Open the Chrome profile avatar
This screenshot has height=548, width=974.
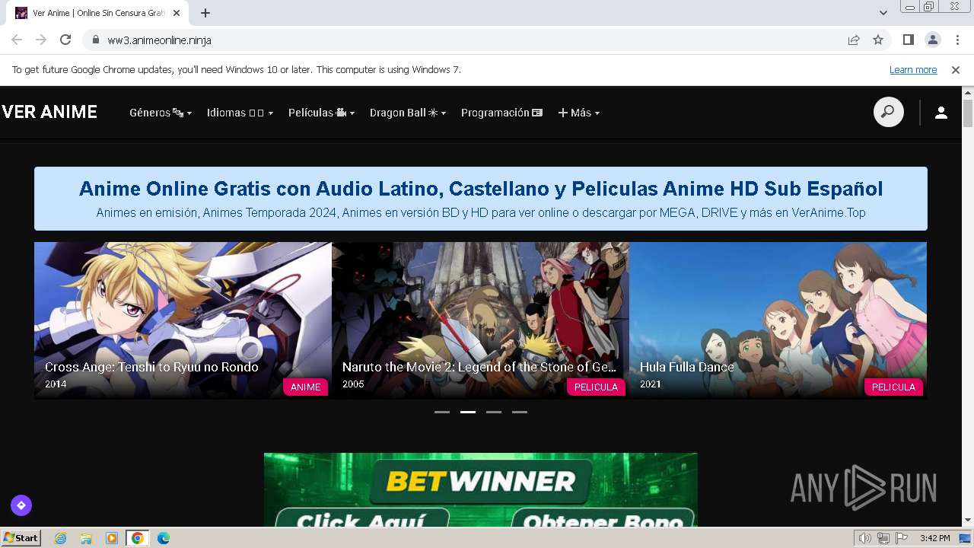[x=932, y=40]
